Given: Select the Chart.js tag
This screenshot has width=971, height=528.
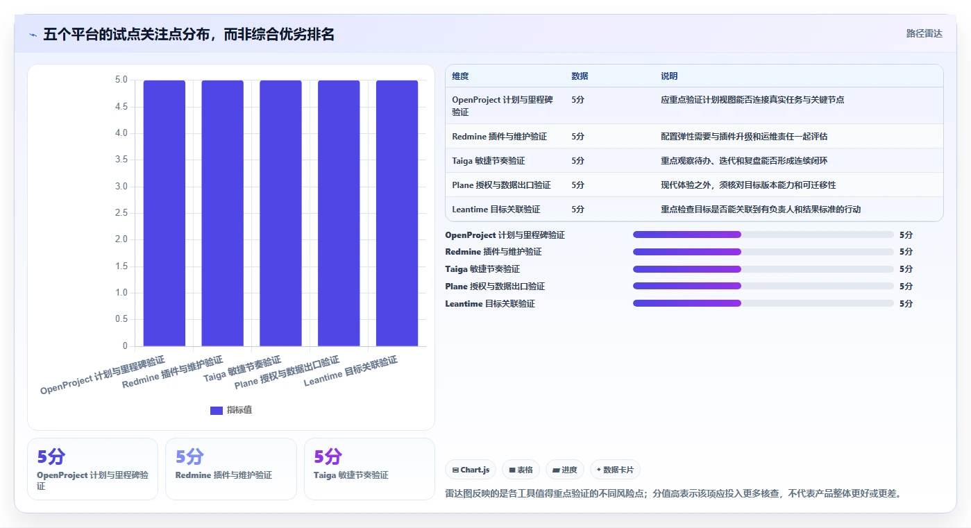Looking at the screenshot, I should 471,470.
